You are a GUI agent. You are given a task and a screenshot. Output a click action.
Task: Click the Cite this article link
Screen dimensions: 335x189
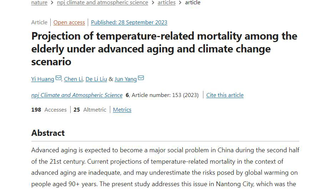225,95
